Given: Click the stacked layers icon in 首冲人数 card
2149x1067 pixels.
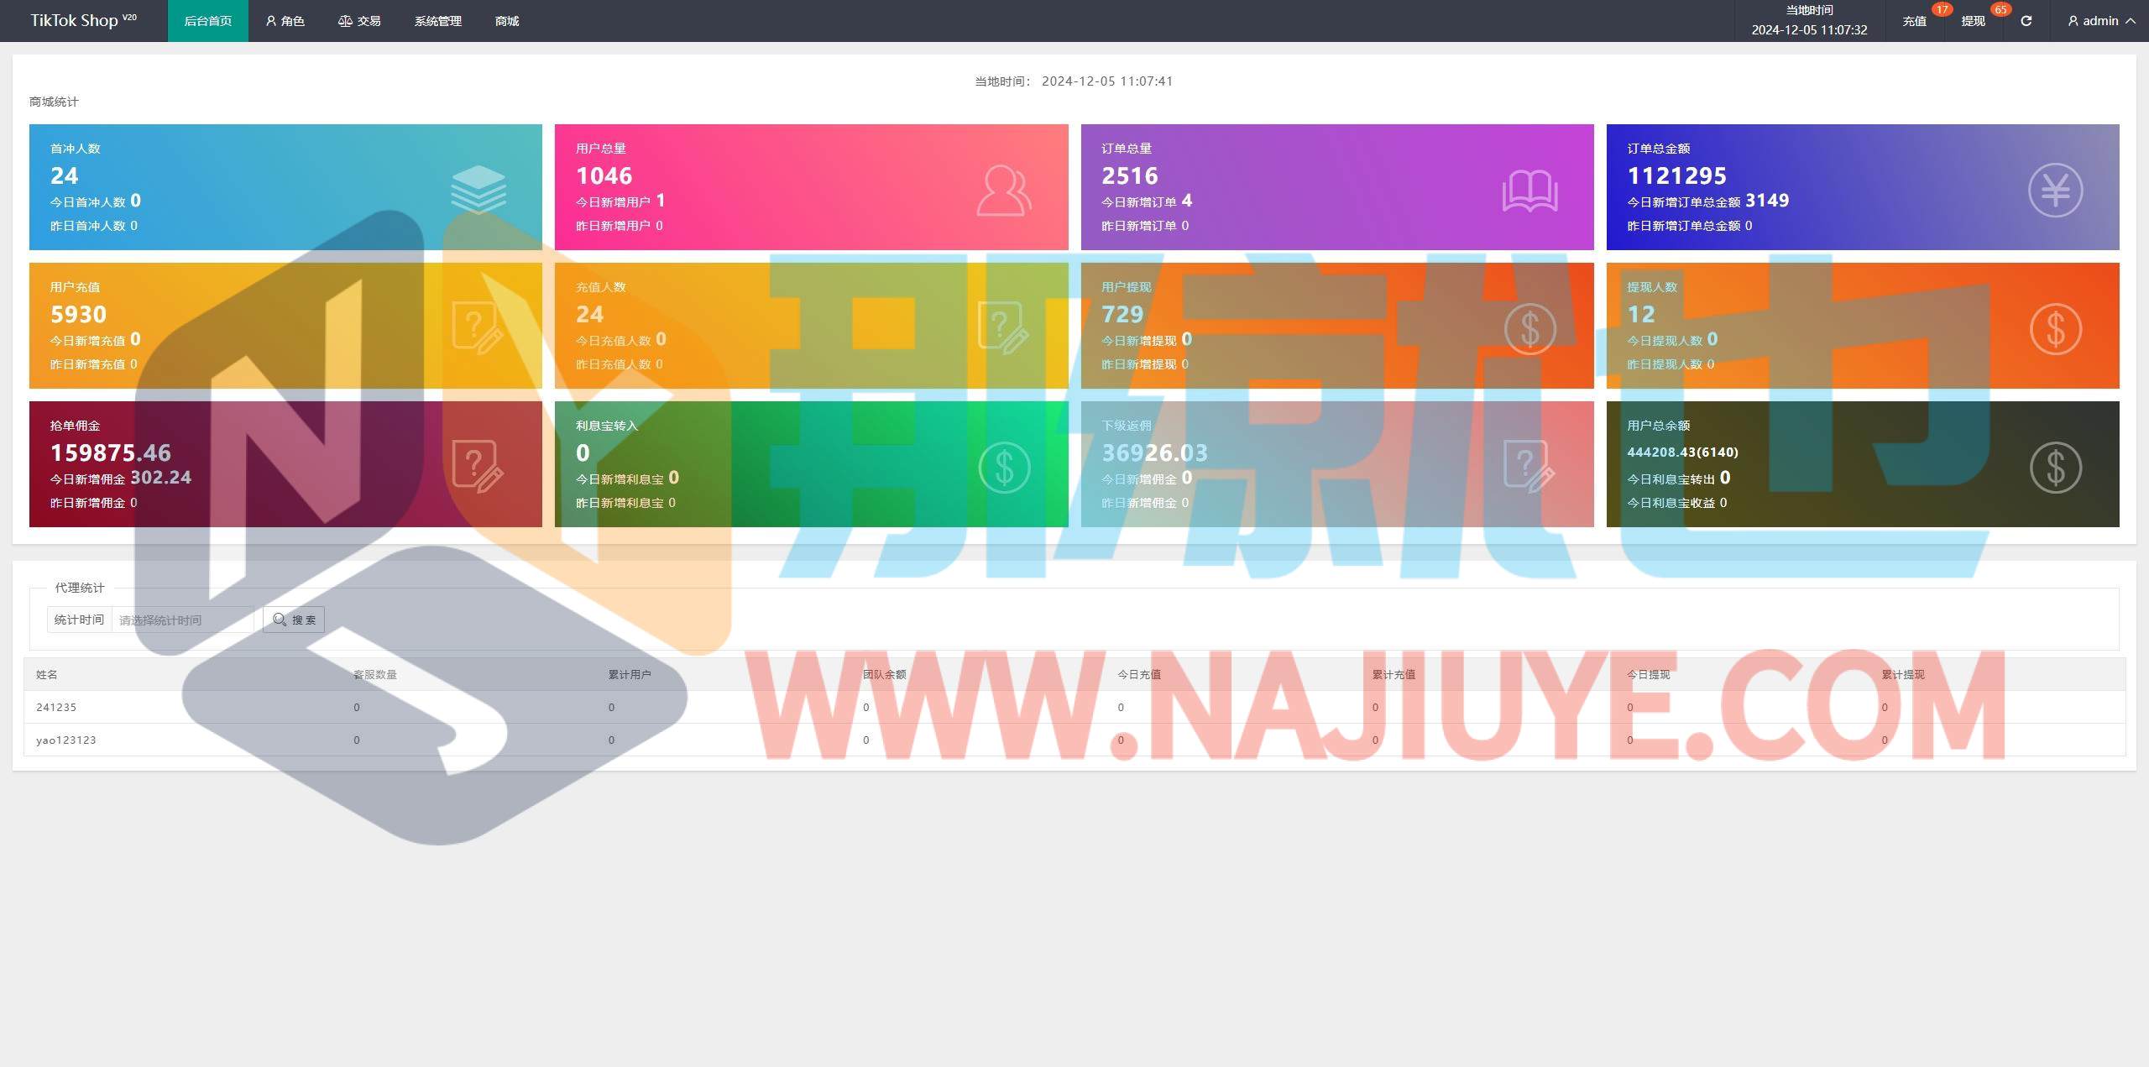Looking at the screenshot, I should [478, 190].
